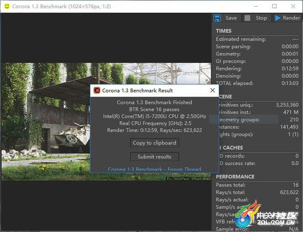Image resolution: width=303 pixels, height=232 pixels.
Task: Click the Intel Core i5-7200U CPU line
Action: click(x=154, y=116)
